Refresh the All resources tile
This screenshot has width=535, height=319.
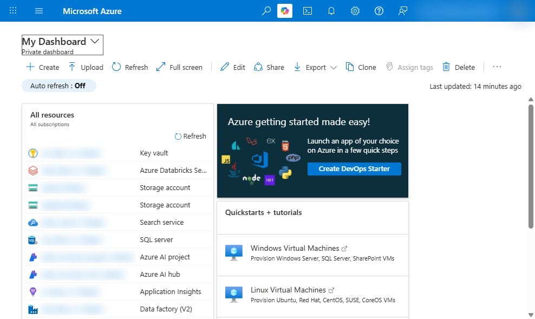coord(191,136)
